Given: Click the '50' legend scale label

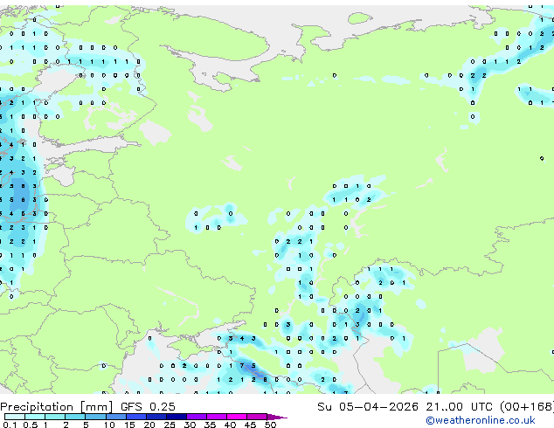Looking at the screenshot, I should [270, 425].
